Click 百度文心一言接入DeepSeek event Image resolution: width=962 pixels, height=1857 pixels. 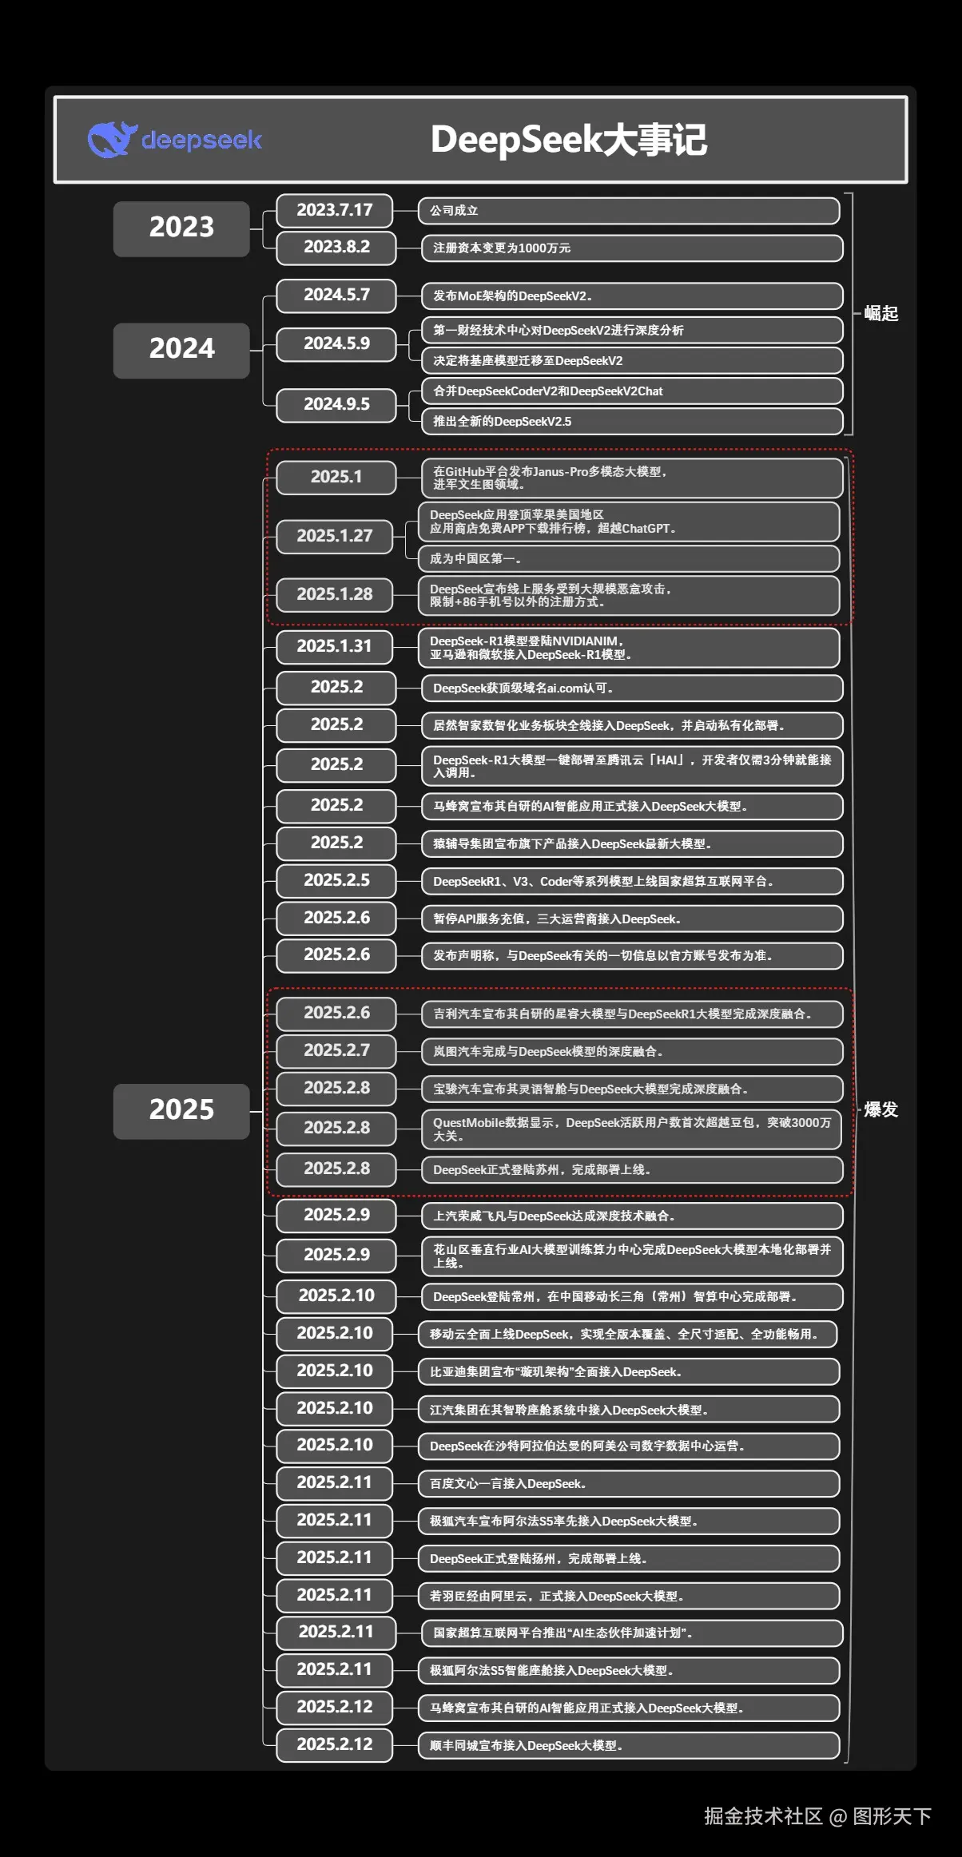[x=629, y=1484]
